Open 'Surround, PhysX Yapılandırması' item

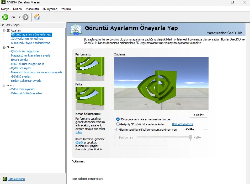pyautogui.click(x=31, y=43)
